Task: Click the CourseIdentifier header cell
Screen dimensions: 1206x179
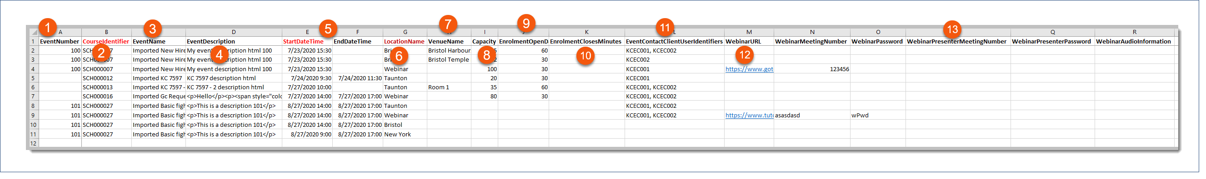Action: pyautogui.click(x=106, y=42)
